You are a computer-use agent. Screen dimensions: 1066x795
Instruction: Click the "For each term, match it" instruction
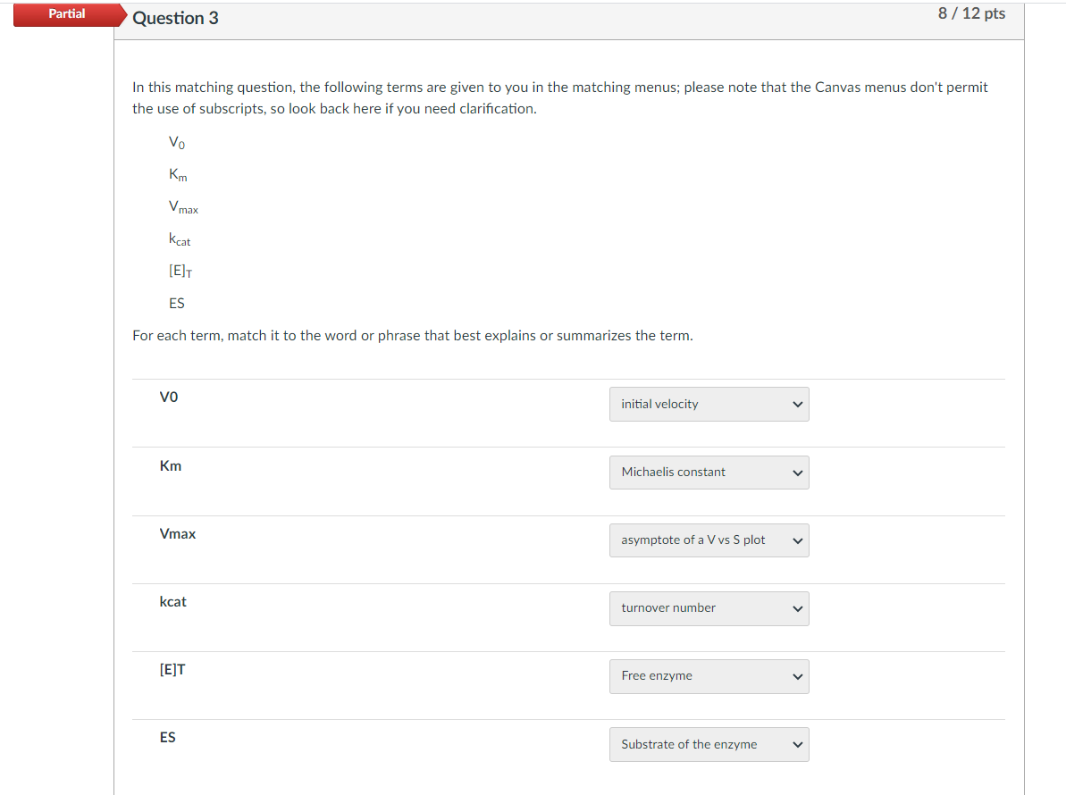[412, 336]
